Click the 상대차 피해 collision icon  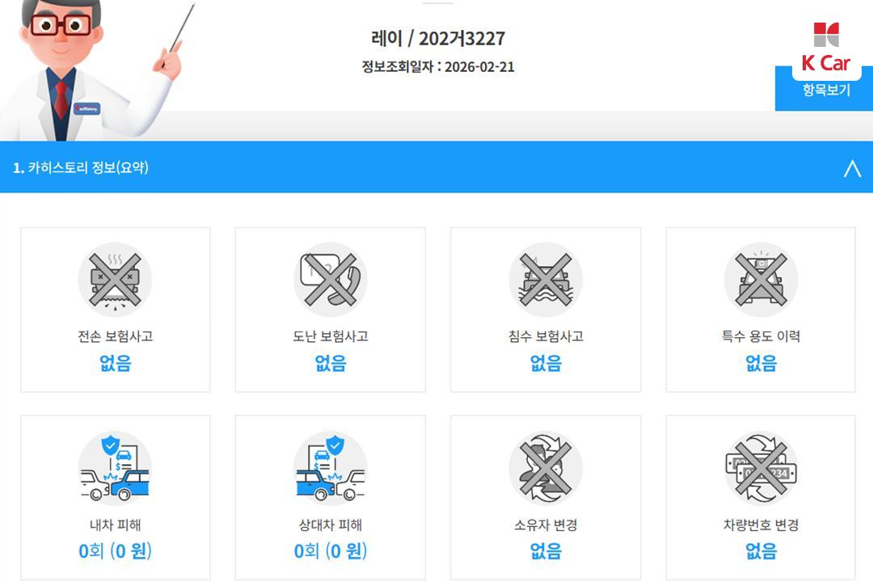pyautogui.click(x=331, y=468)
